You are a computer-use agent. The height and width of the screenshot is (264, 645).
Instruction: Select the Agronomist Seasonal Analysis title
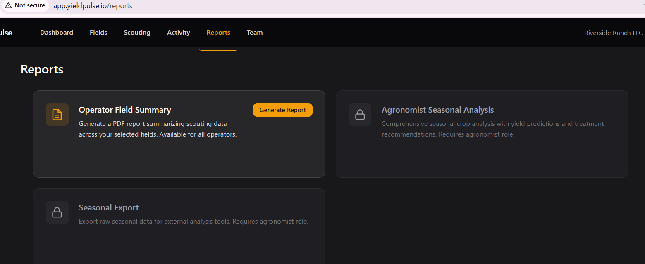(x=437, y=110)
